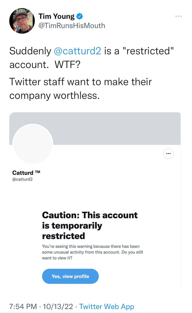Open the Twitter Web App source link
The height and width of the screenshot is (313, 192).
click(106, 306)
